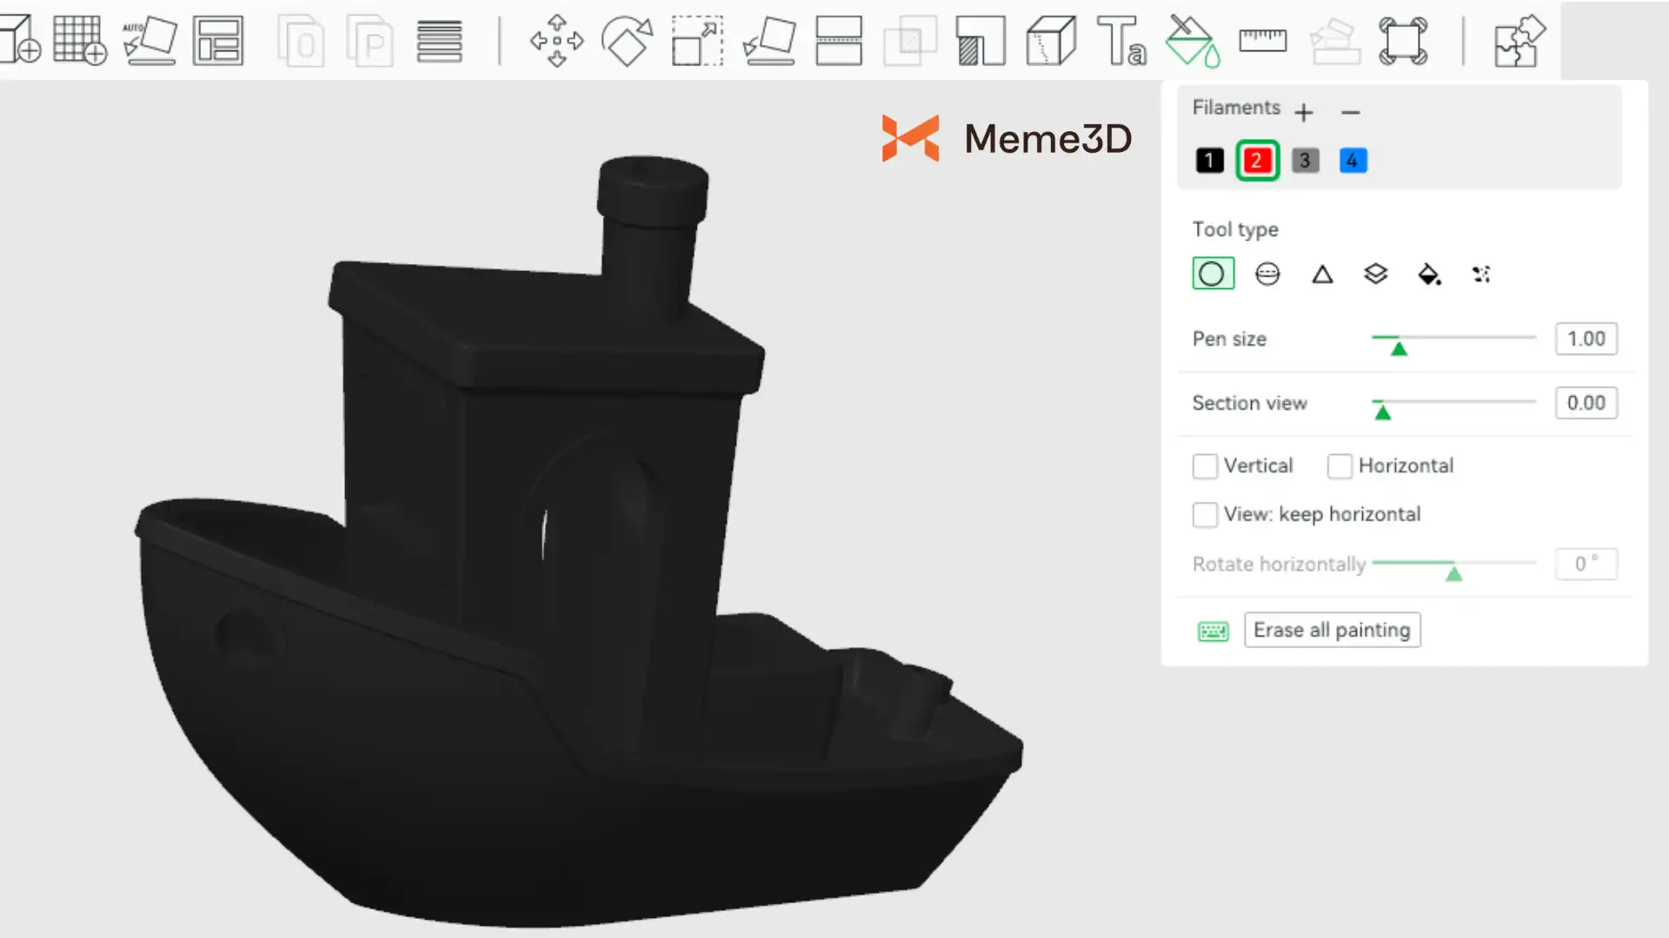The image size is (1669, 938).
Task: Select blue filament swatch 4
Action: (x=1353, y=161)
